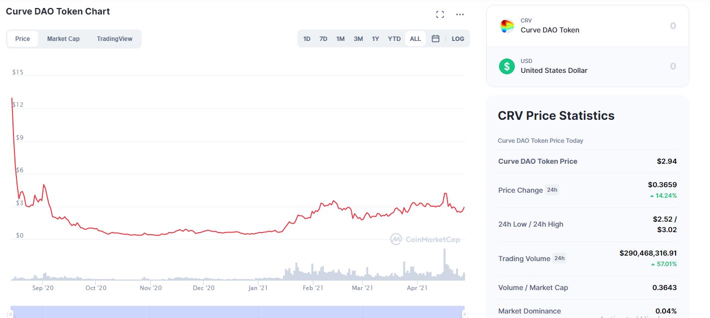Click the fullscreen chart icon
The image size is (710, 318).
click(x=440, y=14)
